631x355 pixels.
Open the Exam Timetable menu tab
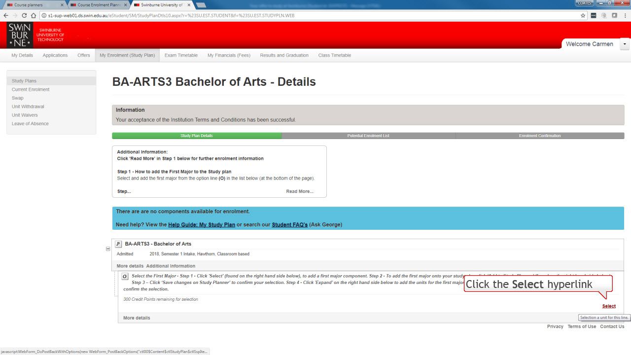(x=181, y=55)
